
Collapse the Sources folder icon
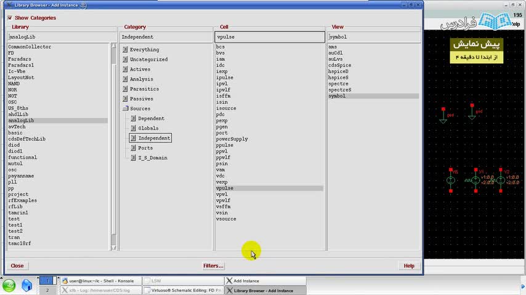click(126, 109)
